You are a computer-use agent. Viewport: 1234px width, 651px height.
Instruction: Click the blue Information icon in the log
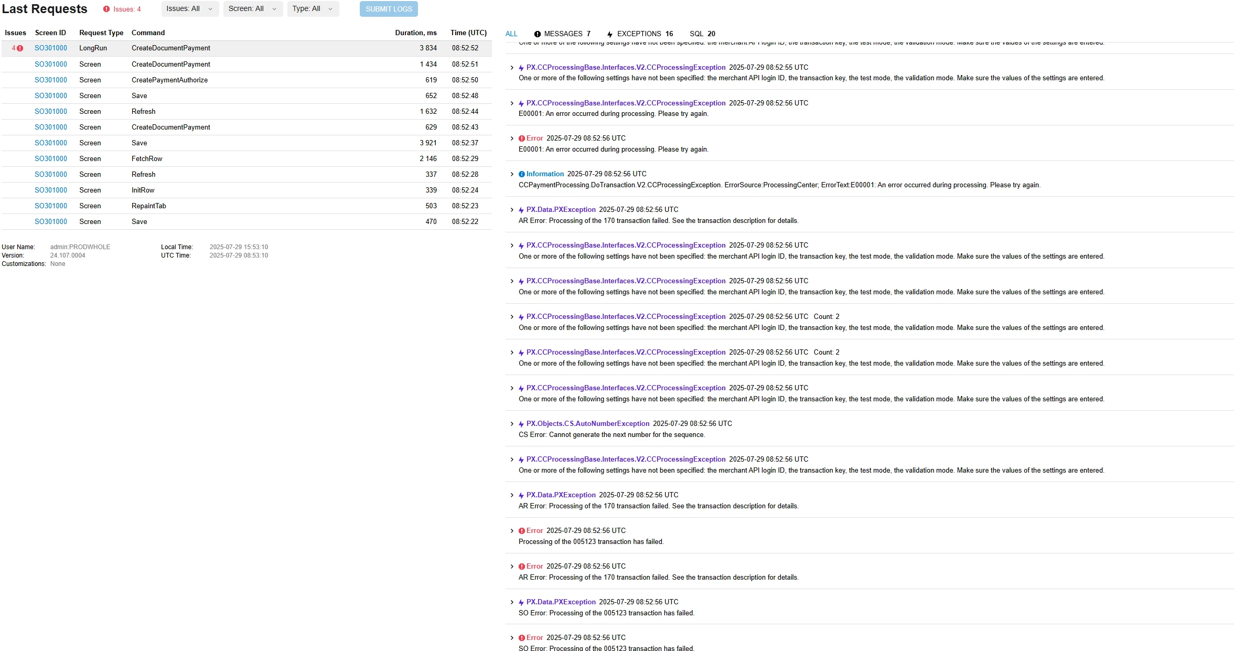pyautogui.click(x=522, y=174)
